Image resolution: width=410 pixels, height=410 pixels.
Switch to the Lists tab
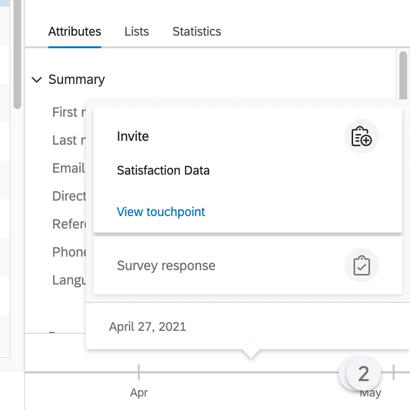tap(137, 31)
